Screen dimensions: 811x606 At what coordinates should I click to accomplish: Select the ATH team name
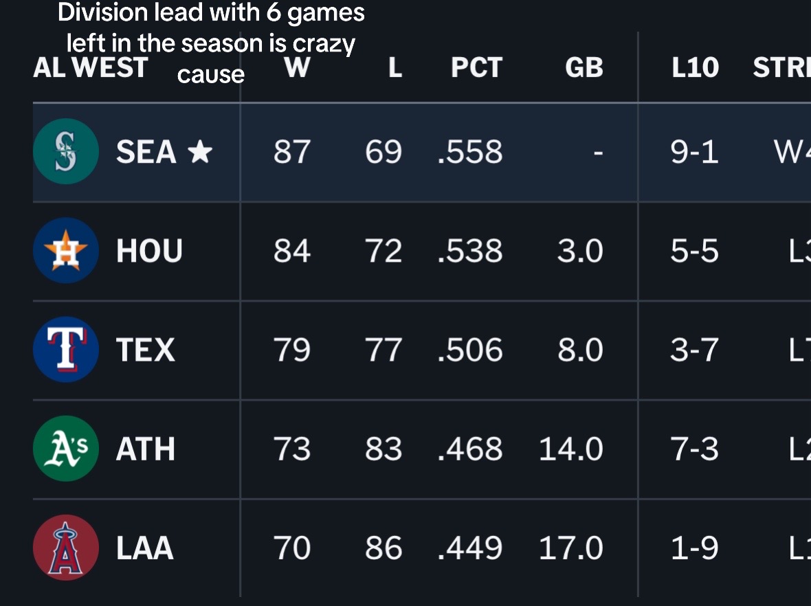pos(145,449)
